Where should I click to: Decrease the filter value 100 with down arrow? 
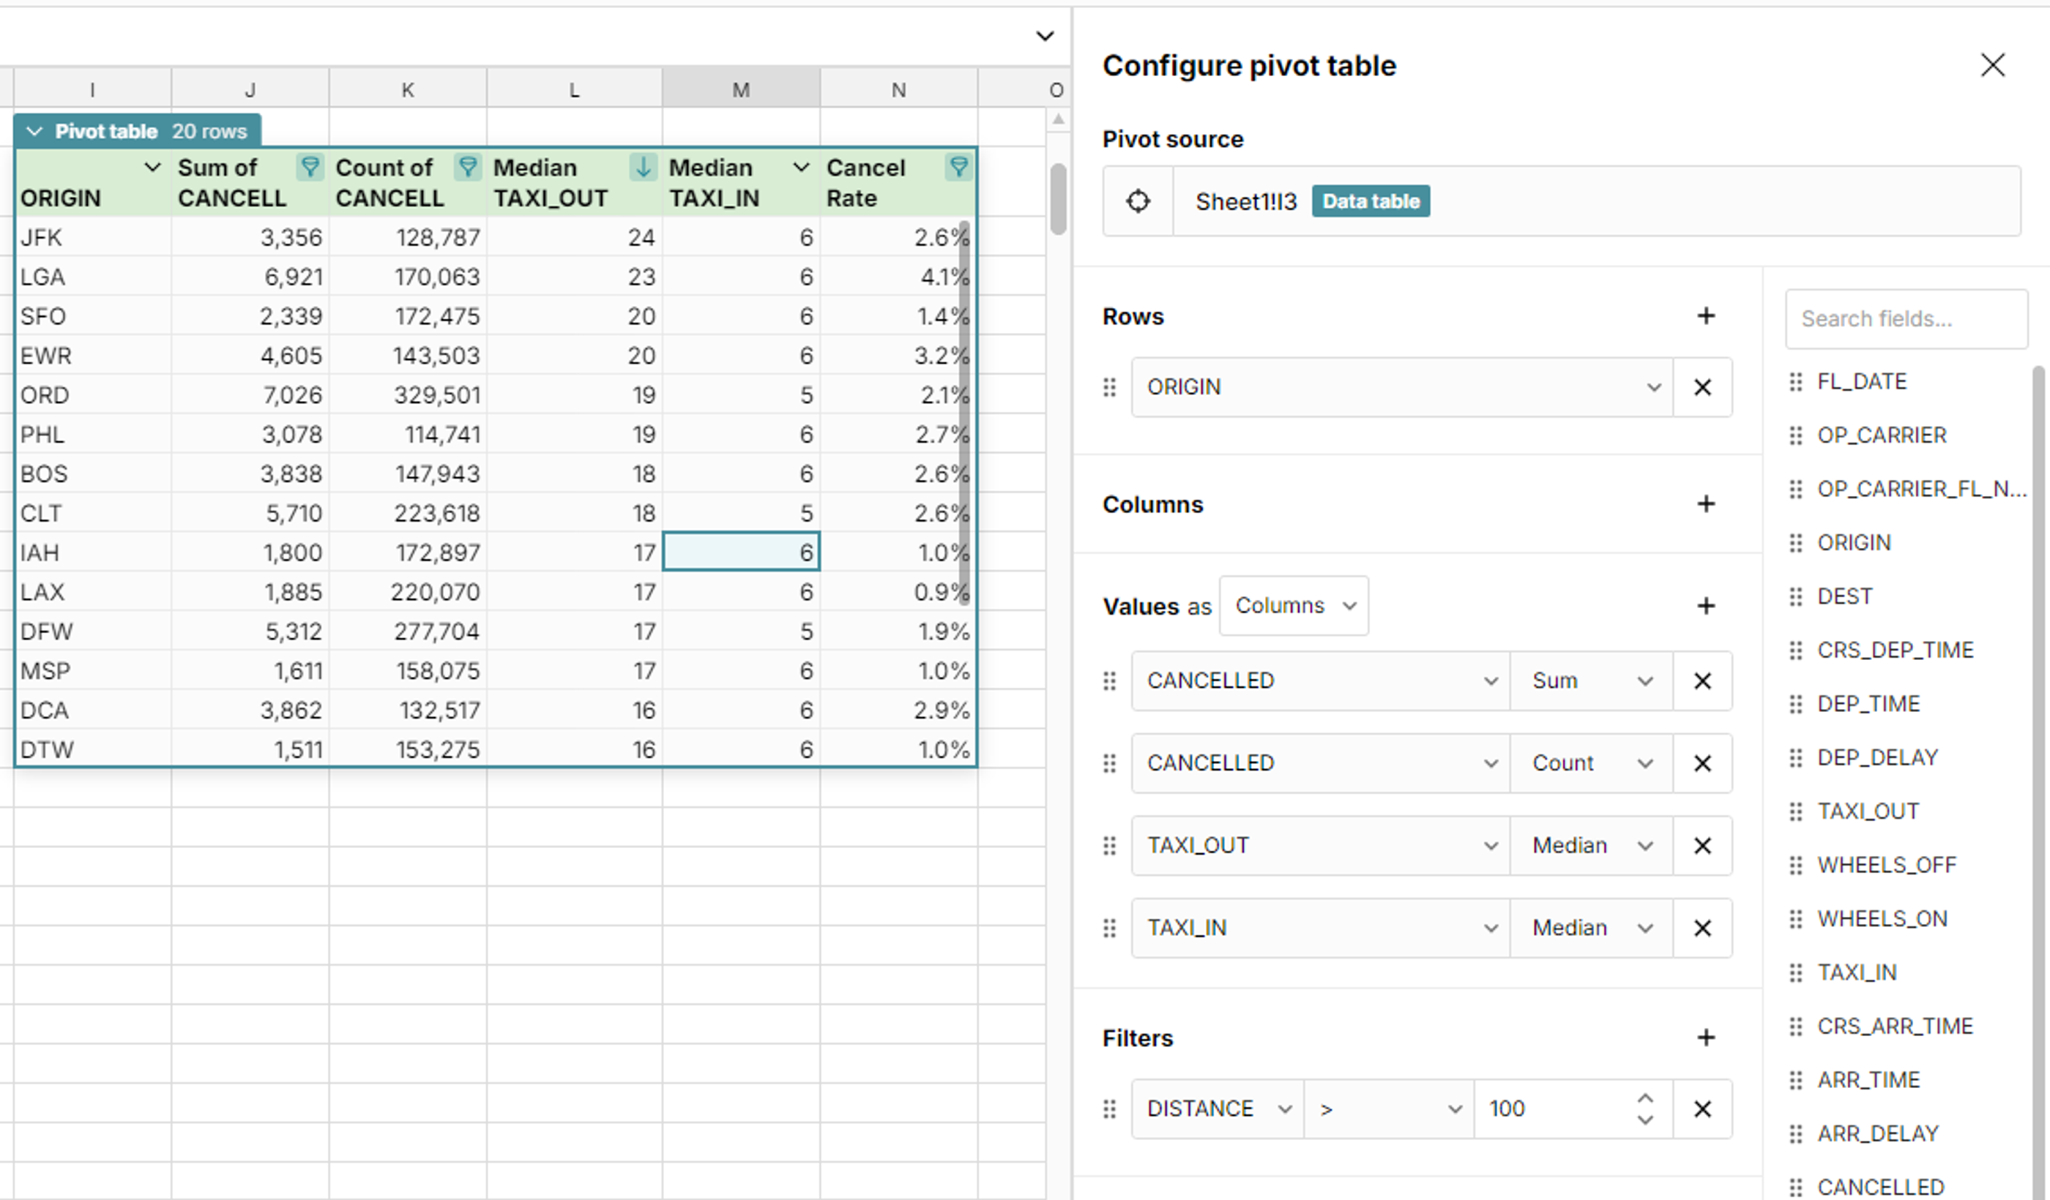coord(1644,1120)
